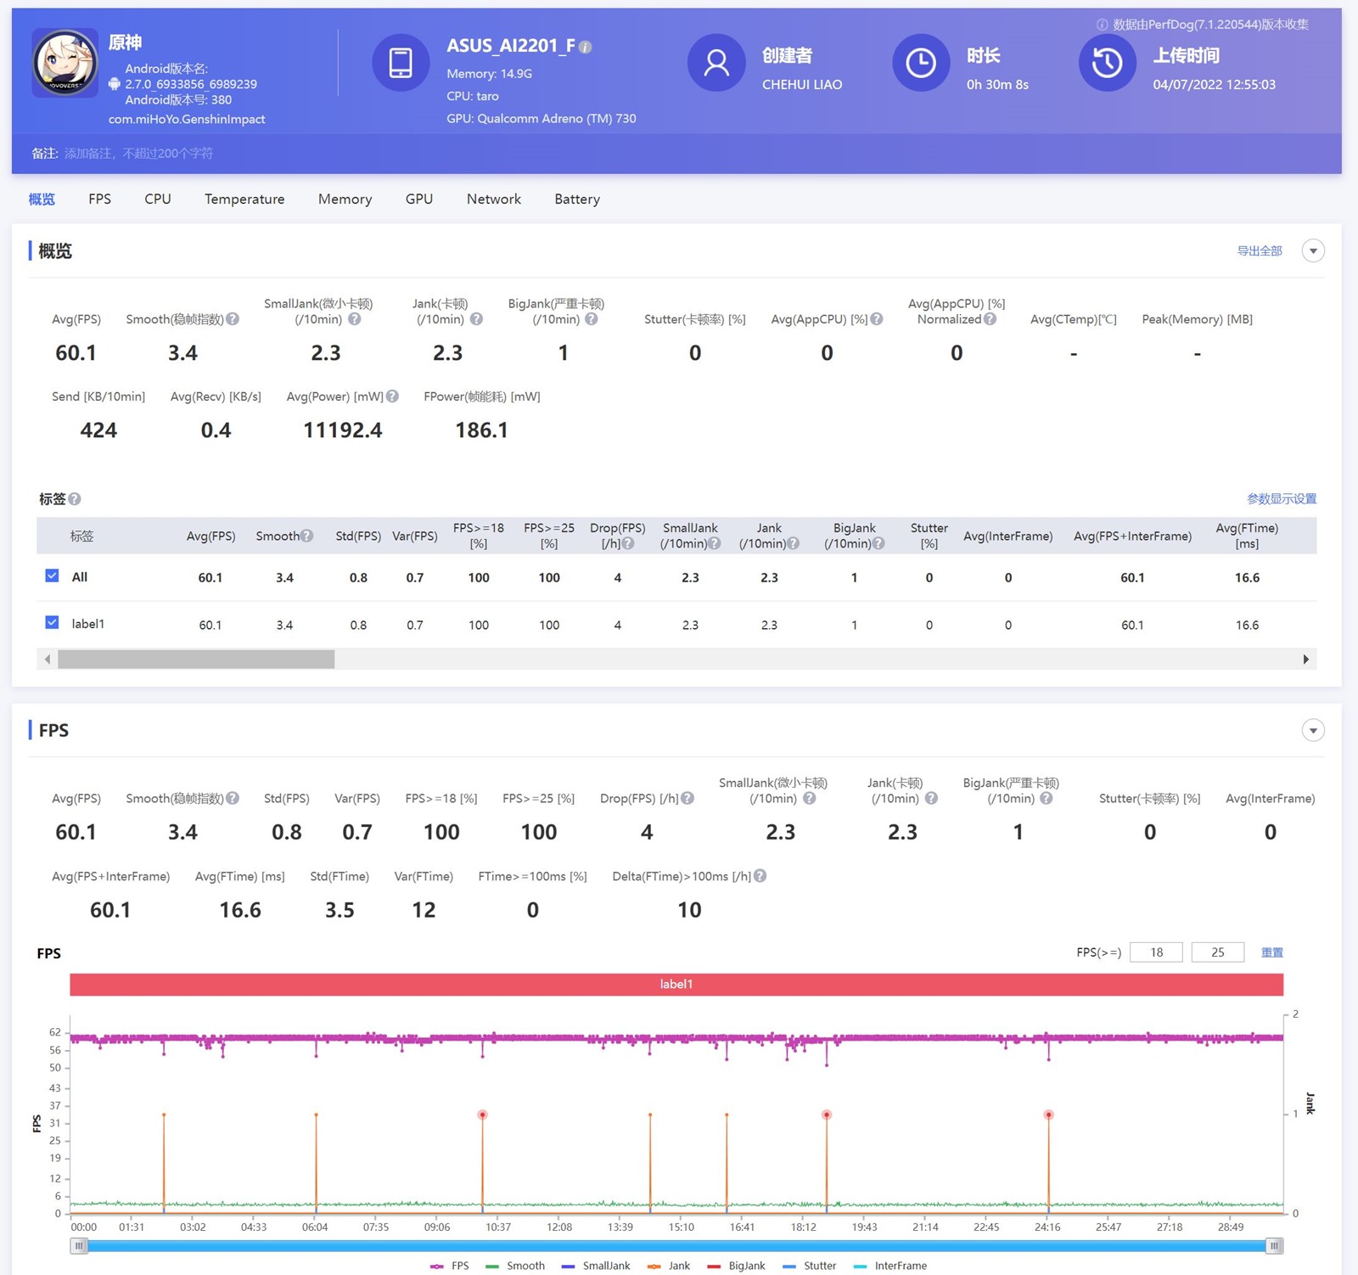Click the left handle of timeline range slider
This screenshot has width=1358, height=1275.
click(79, 1246)
